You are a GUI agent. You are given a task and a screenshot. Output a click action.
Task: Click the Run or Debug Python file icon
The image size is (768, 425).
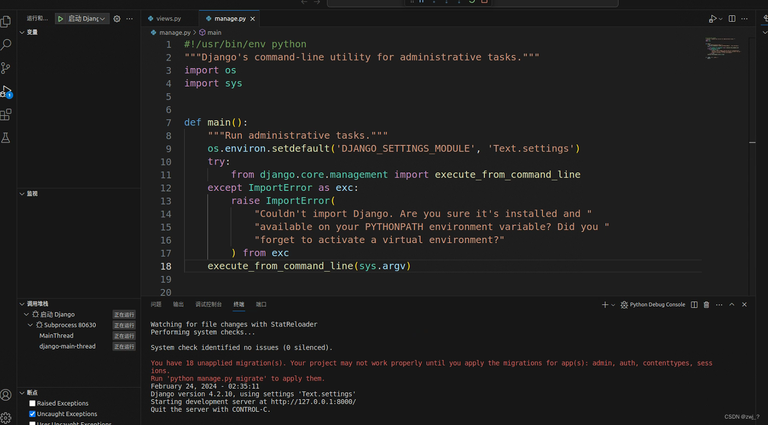[713, 18]
